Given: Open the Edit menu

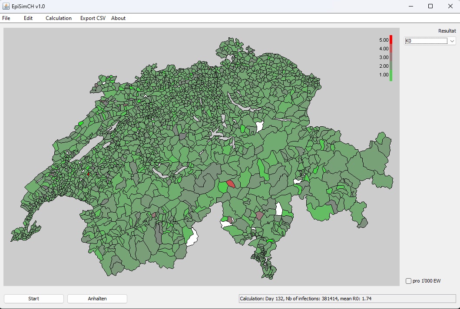Looking at the screenshot, I should [x=28, y=18].
